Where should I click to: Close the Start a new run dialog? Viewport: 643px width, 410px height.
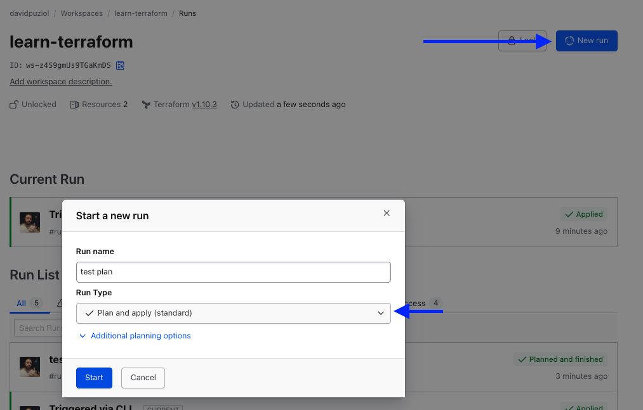pos(387,214)
